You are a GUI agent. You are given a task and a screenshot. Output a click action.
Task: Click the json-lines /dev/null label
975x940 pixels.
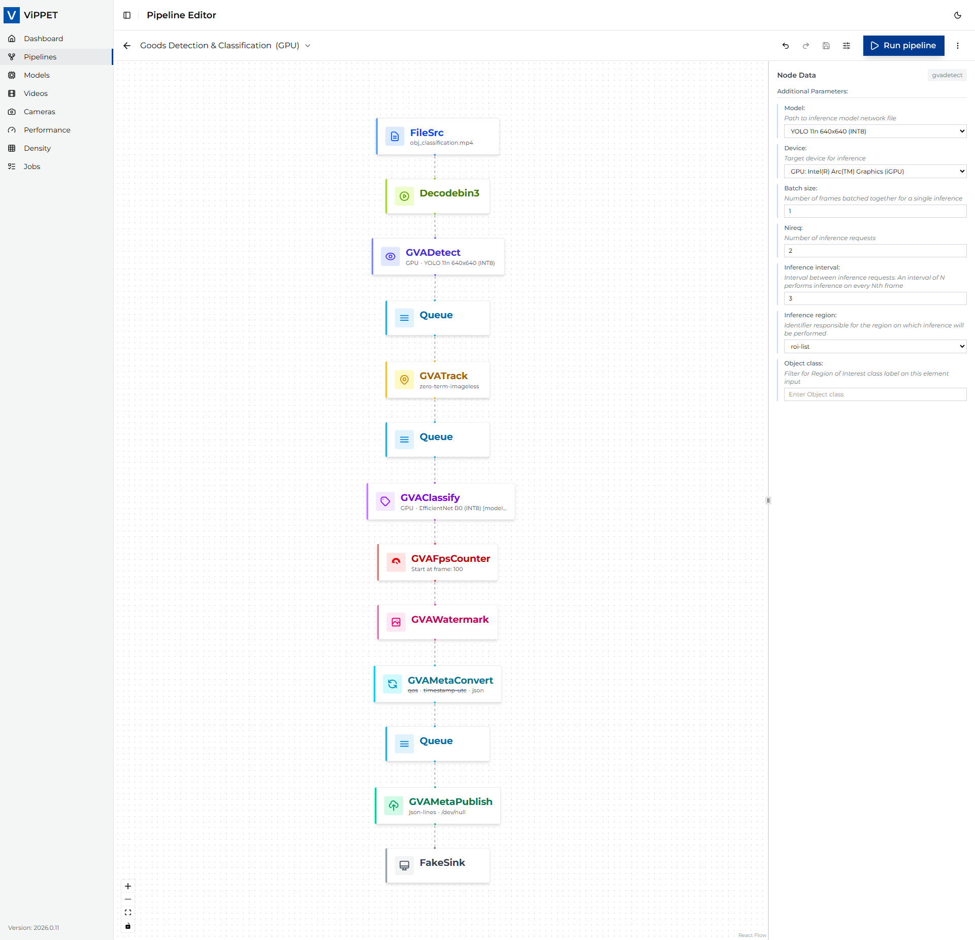pos(437,812)
